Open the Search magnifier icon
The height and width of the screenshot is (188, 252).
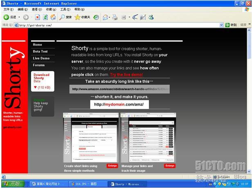[62, 17]
